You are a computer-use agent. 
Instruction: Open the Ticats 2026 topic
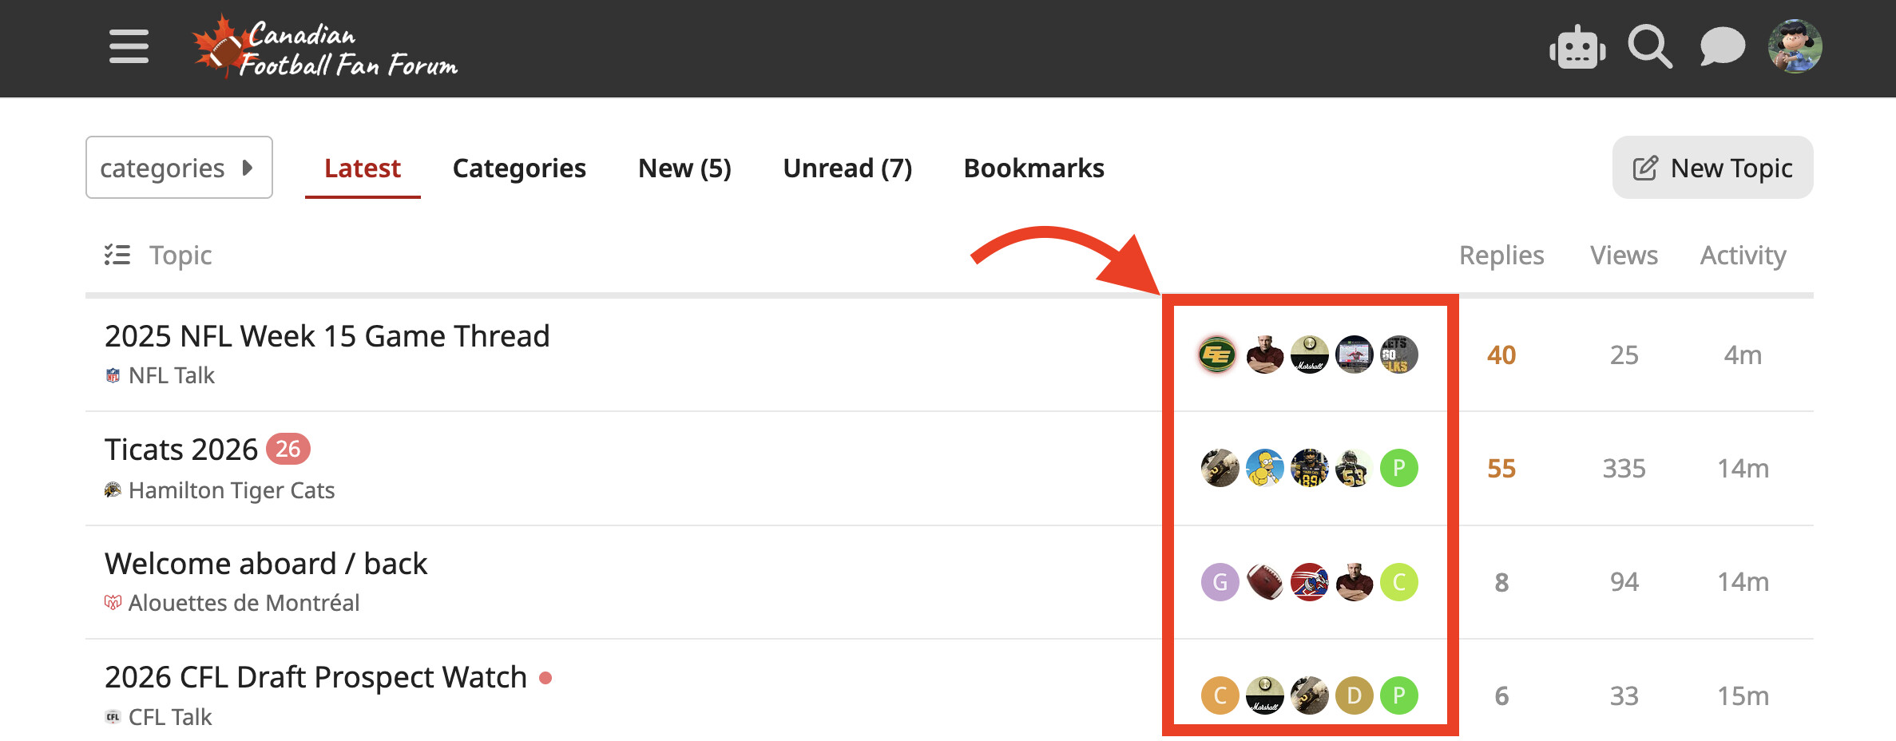[181, 450]
